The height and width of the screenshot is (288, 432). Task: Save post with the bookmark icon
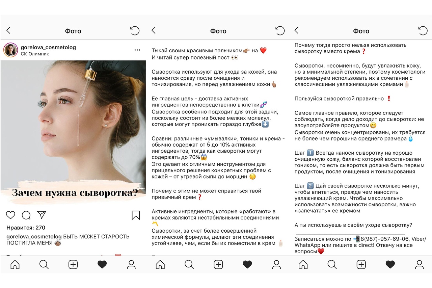point(136,215)
